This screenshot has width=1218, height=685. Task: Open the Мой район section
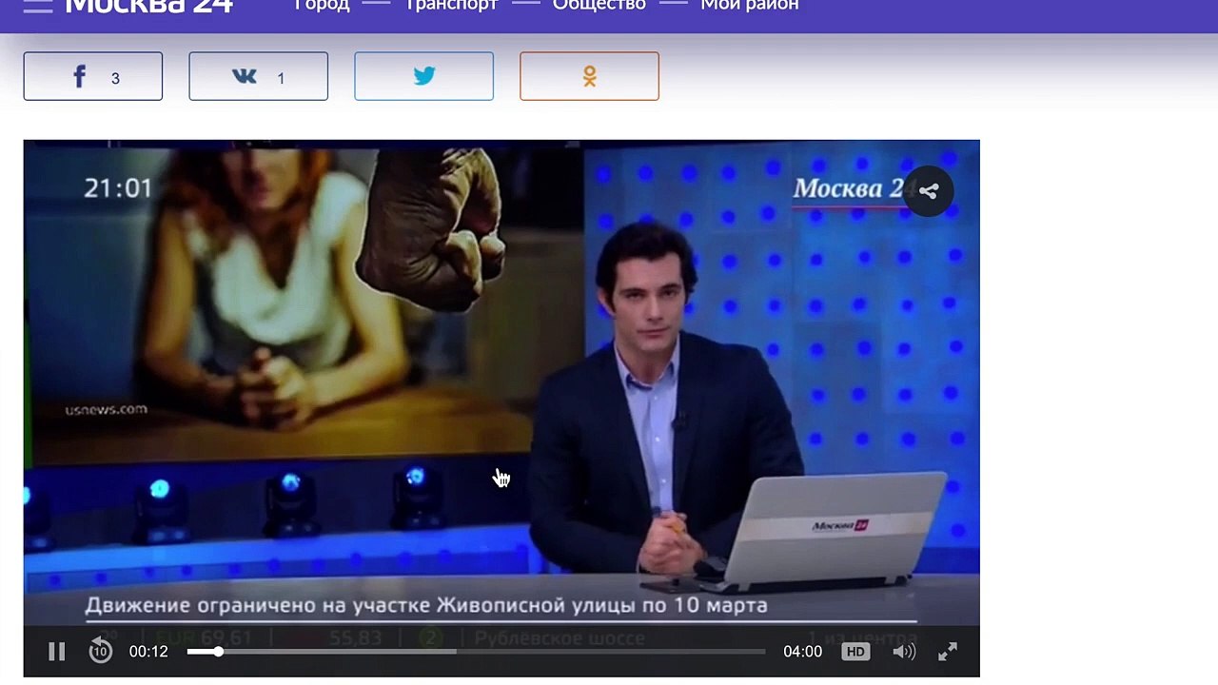[750, 6]
